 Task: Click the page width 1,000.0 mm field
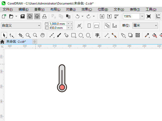[58, 24]
